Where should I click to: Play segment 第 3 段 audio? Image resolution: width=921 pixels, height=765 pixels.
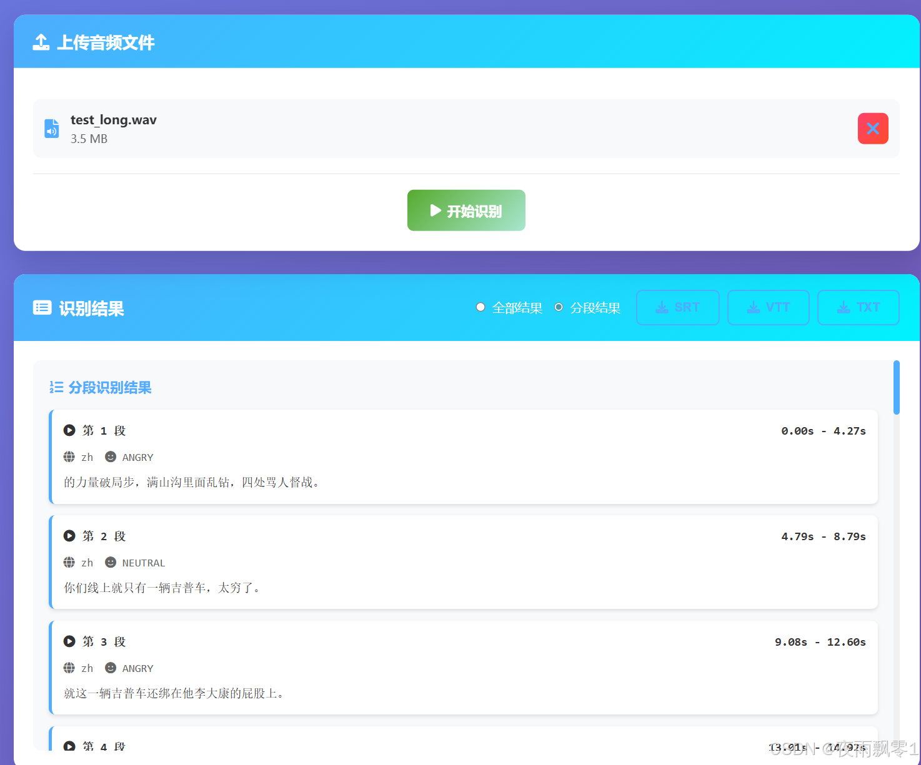click(x=69, y=641)
